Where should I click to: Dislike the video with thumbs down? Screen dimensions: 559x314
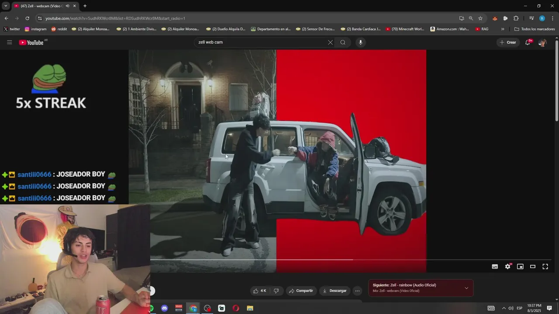276,291
